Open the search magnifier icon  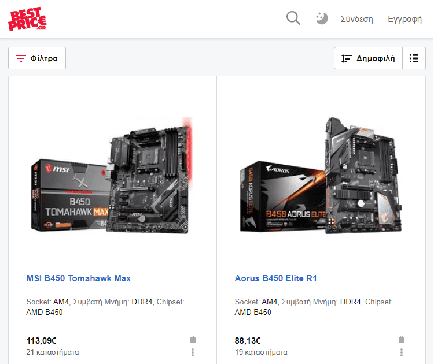click(293, 18)
